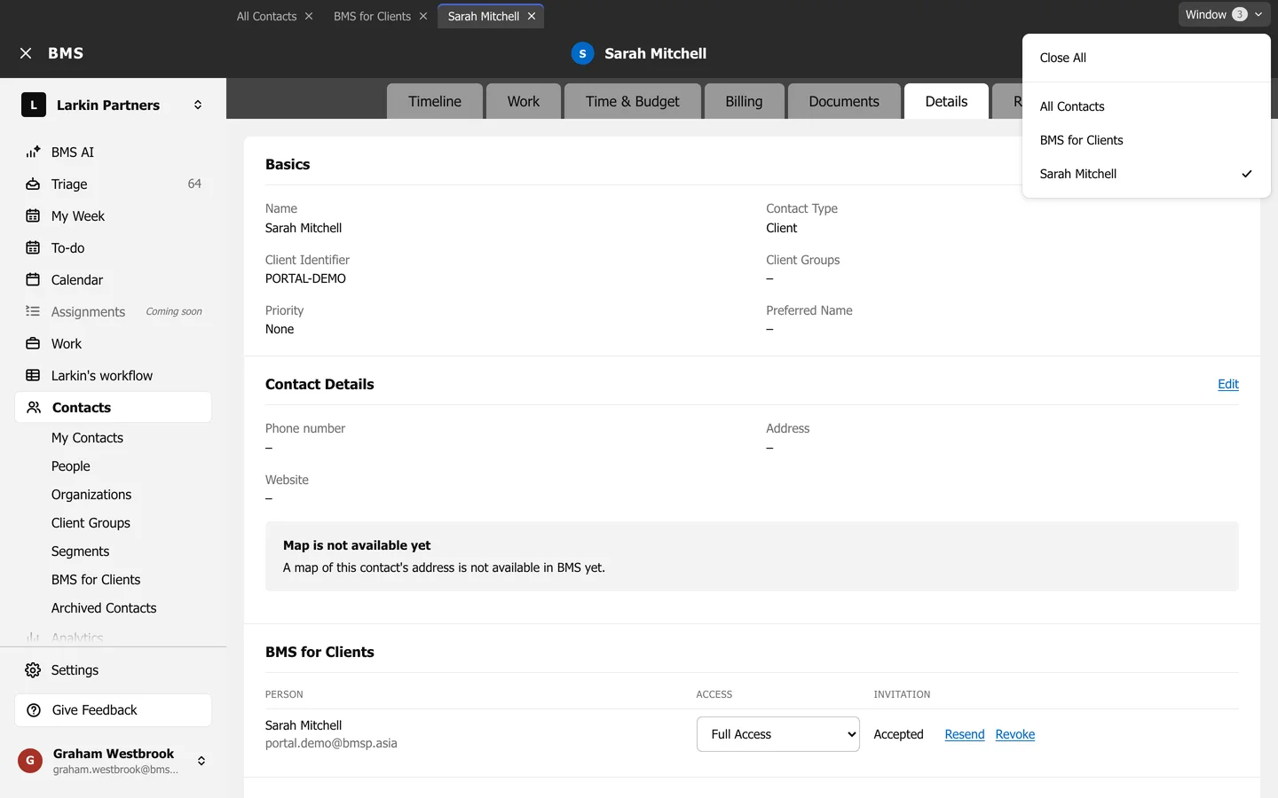Select All Contacts in Window menu
Image resolution: width=1278 pixels, height=798 pixels.
(x=1147, y=106)
